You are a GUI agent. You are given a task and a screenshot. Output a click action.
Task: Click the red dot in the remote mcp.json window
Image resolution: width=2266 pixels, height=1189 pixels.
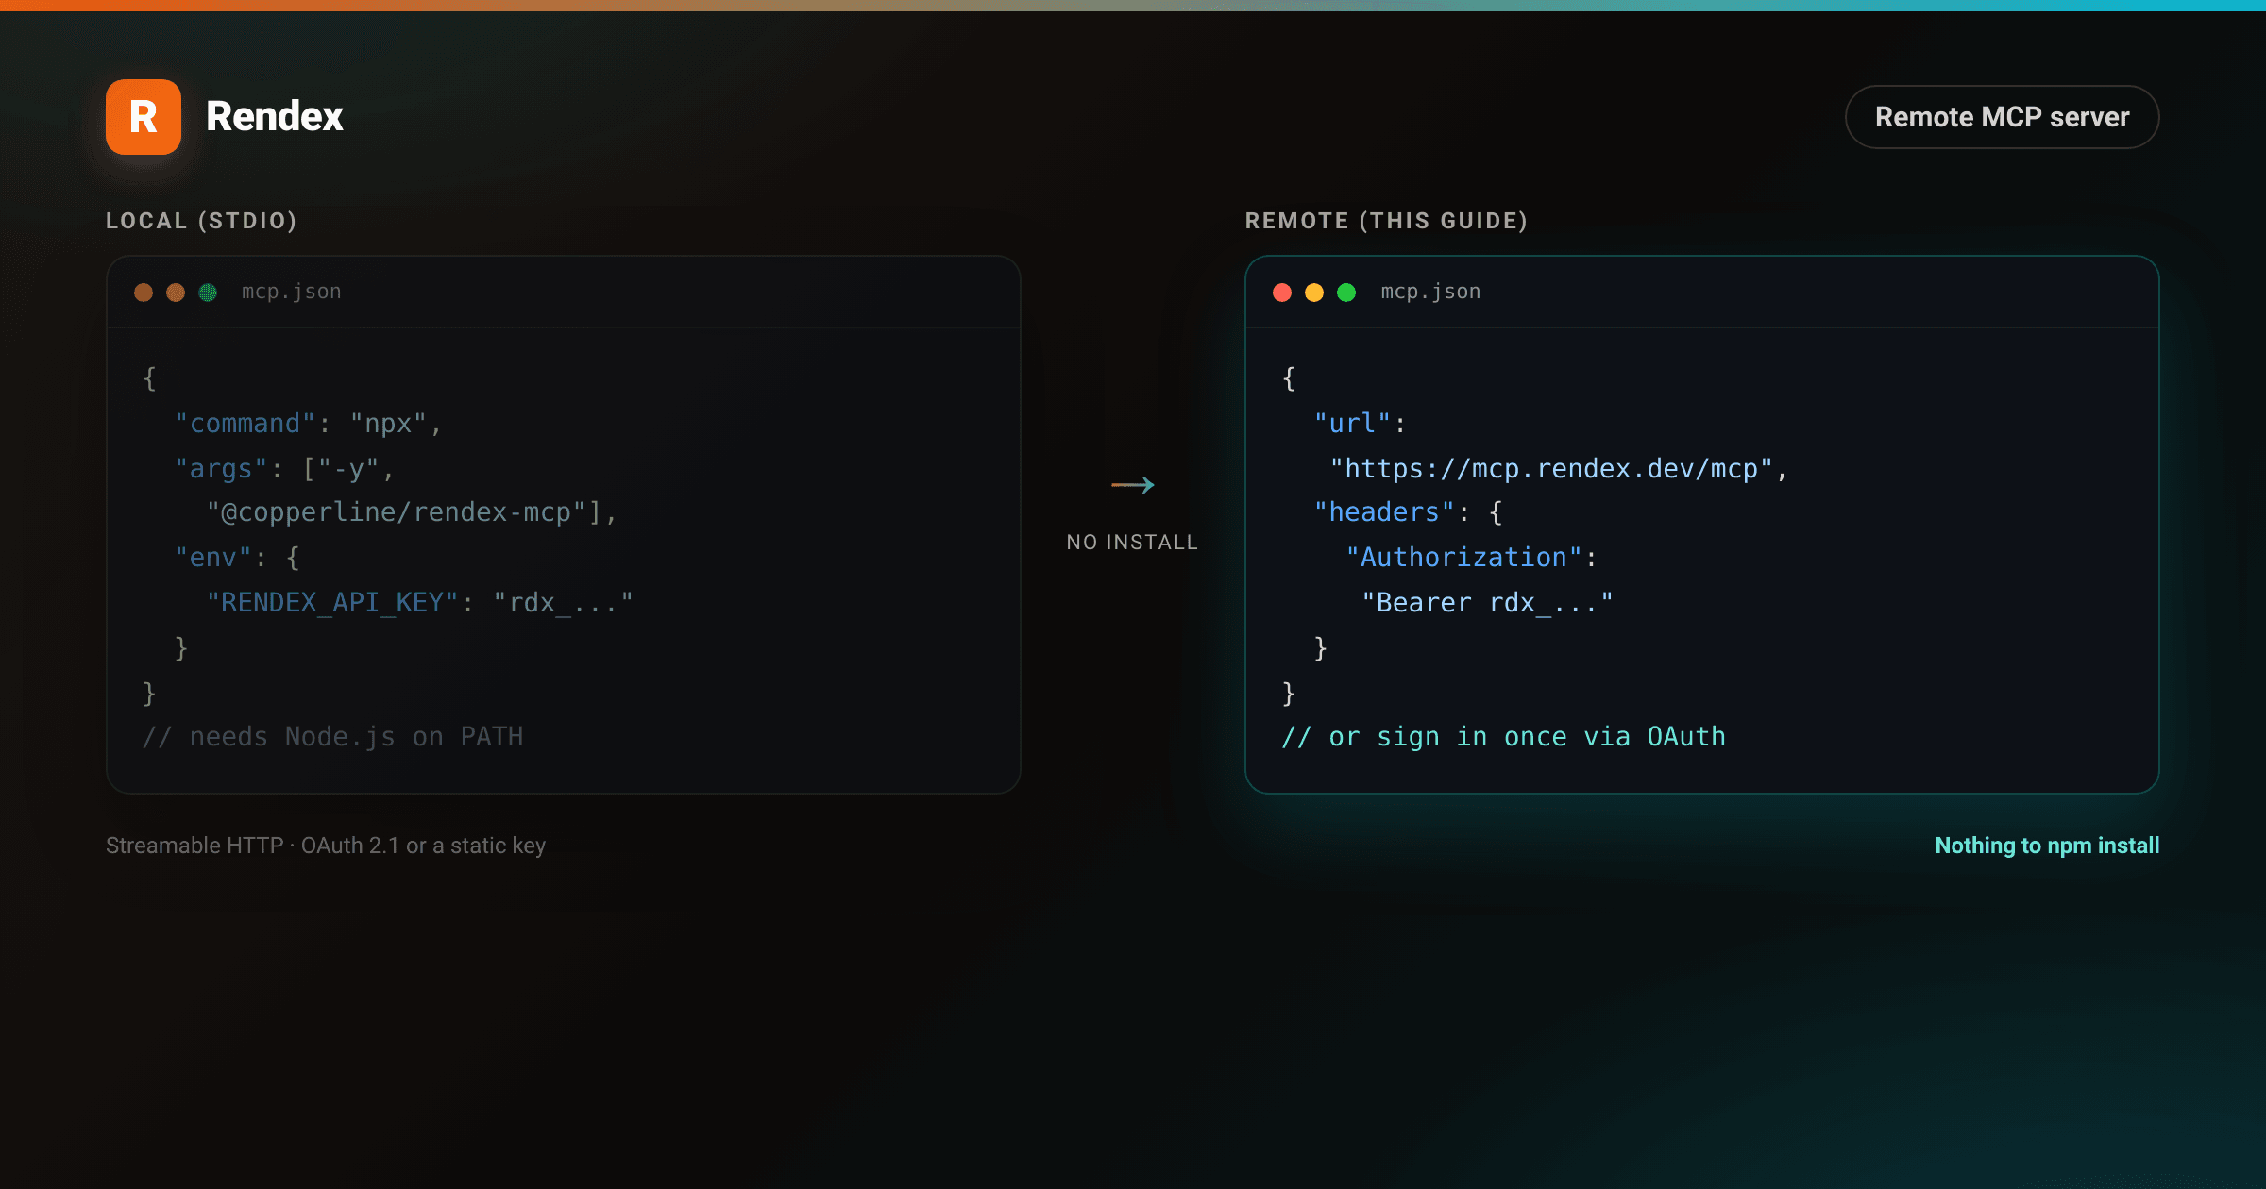[x=1282, y=293]
